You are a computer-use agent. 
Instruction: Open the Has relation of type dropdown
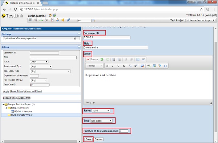click(39, 80)
